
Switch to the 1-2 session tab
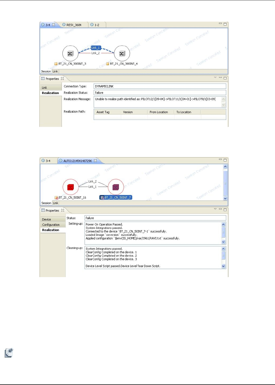pos(95,25)
